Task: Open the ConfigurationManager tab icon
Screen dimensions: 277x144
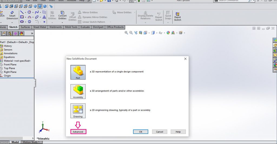Action: [10, 33]
